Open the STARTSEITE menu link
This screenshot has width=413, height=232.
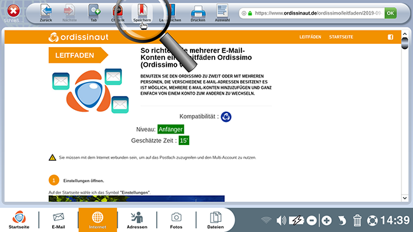(341, 37)
